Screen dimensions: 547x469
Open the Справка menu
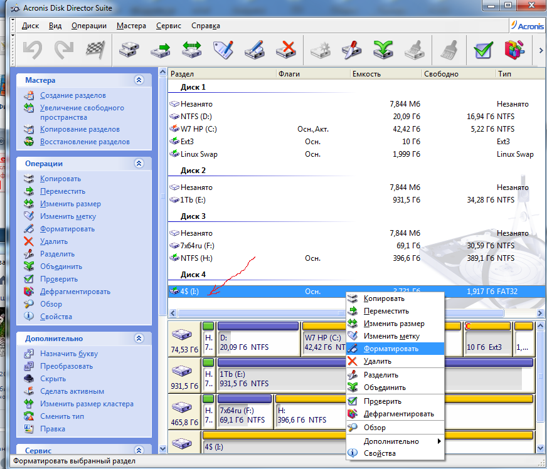(x=206, y=26)
